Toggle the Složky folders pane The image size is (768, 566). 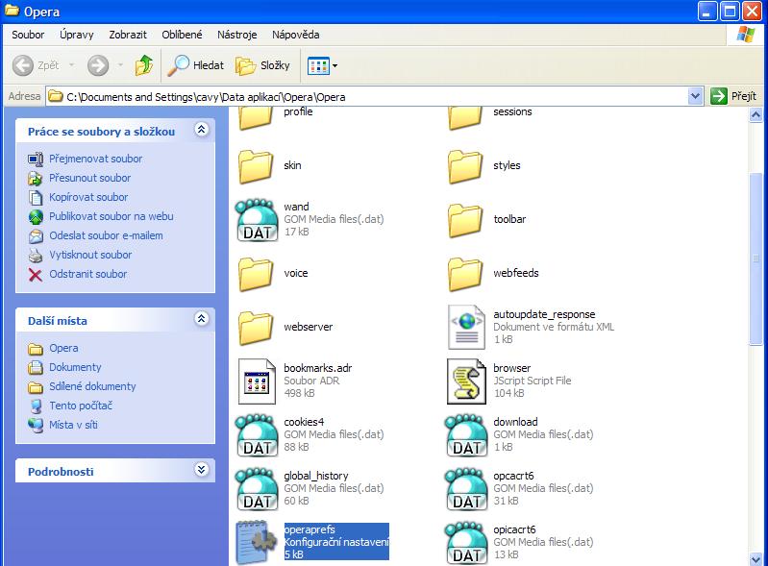(263, 65)
